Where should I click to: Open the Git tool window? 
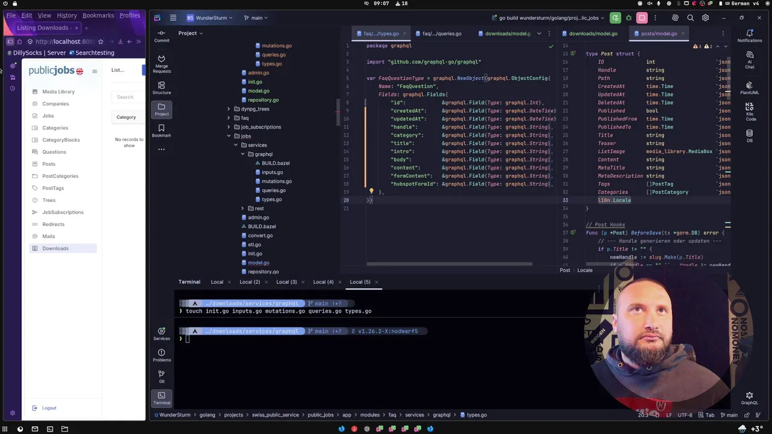[x=161, y=376]
